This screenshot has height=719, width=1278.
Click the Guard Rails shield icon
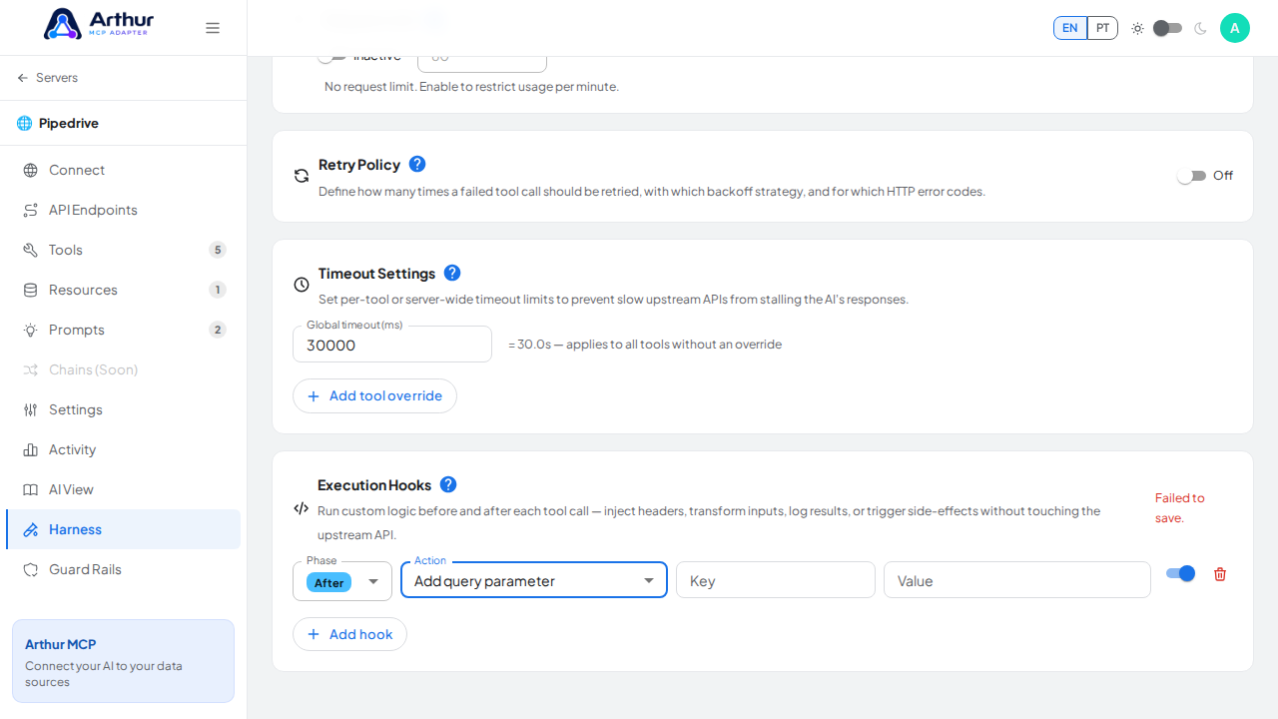pyautogui.click(x=31, y=569)
